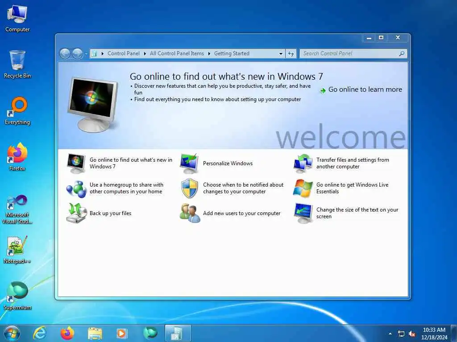Launch Firefox from the taskbar
The width and height of the screenshot is (457, 342).
point(67,333)
